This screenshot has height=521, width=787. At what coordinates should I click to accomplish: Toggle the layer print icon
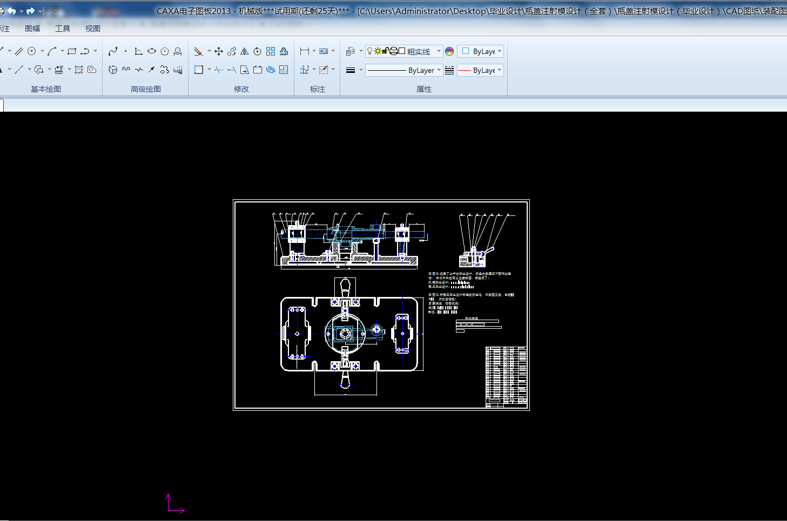click(x=393, y=51)
